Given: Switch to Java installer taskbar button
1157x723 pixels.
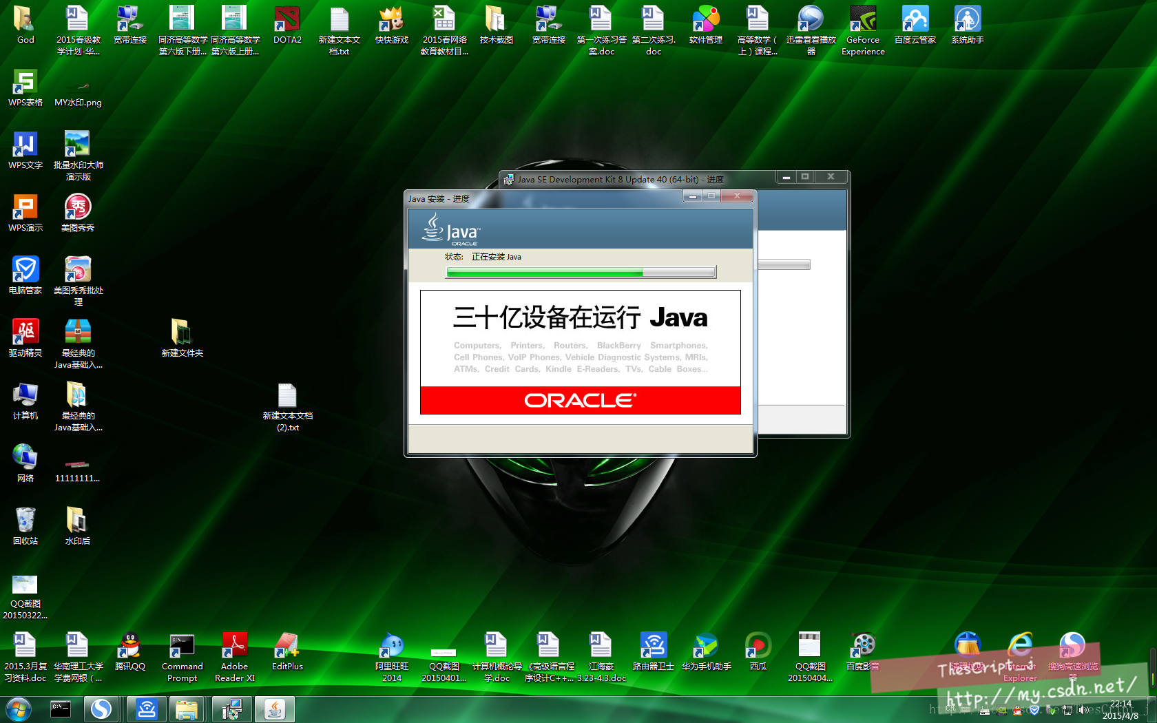Looking at the screenshot, I should 275,709.
